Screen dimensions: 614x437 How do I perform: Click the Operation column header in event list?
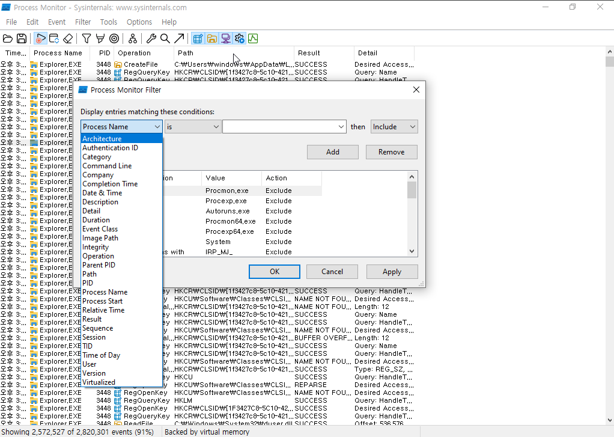pyautogui.click(x=144, y=53)
